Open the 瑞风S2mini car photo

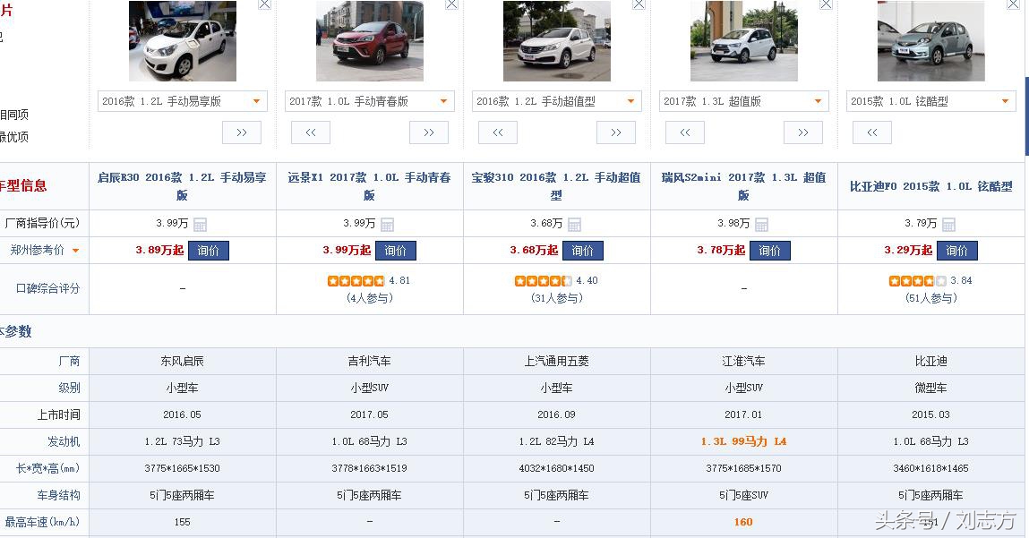743,40
